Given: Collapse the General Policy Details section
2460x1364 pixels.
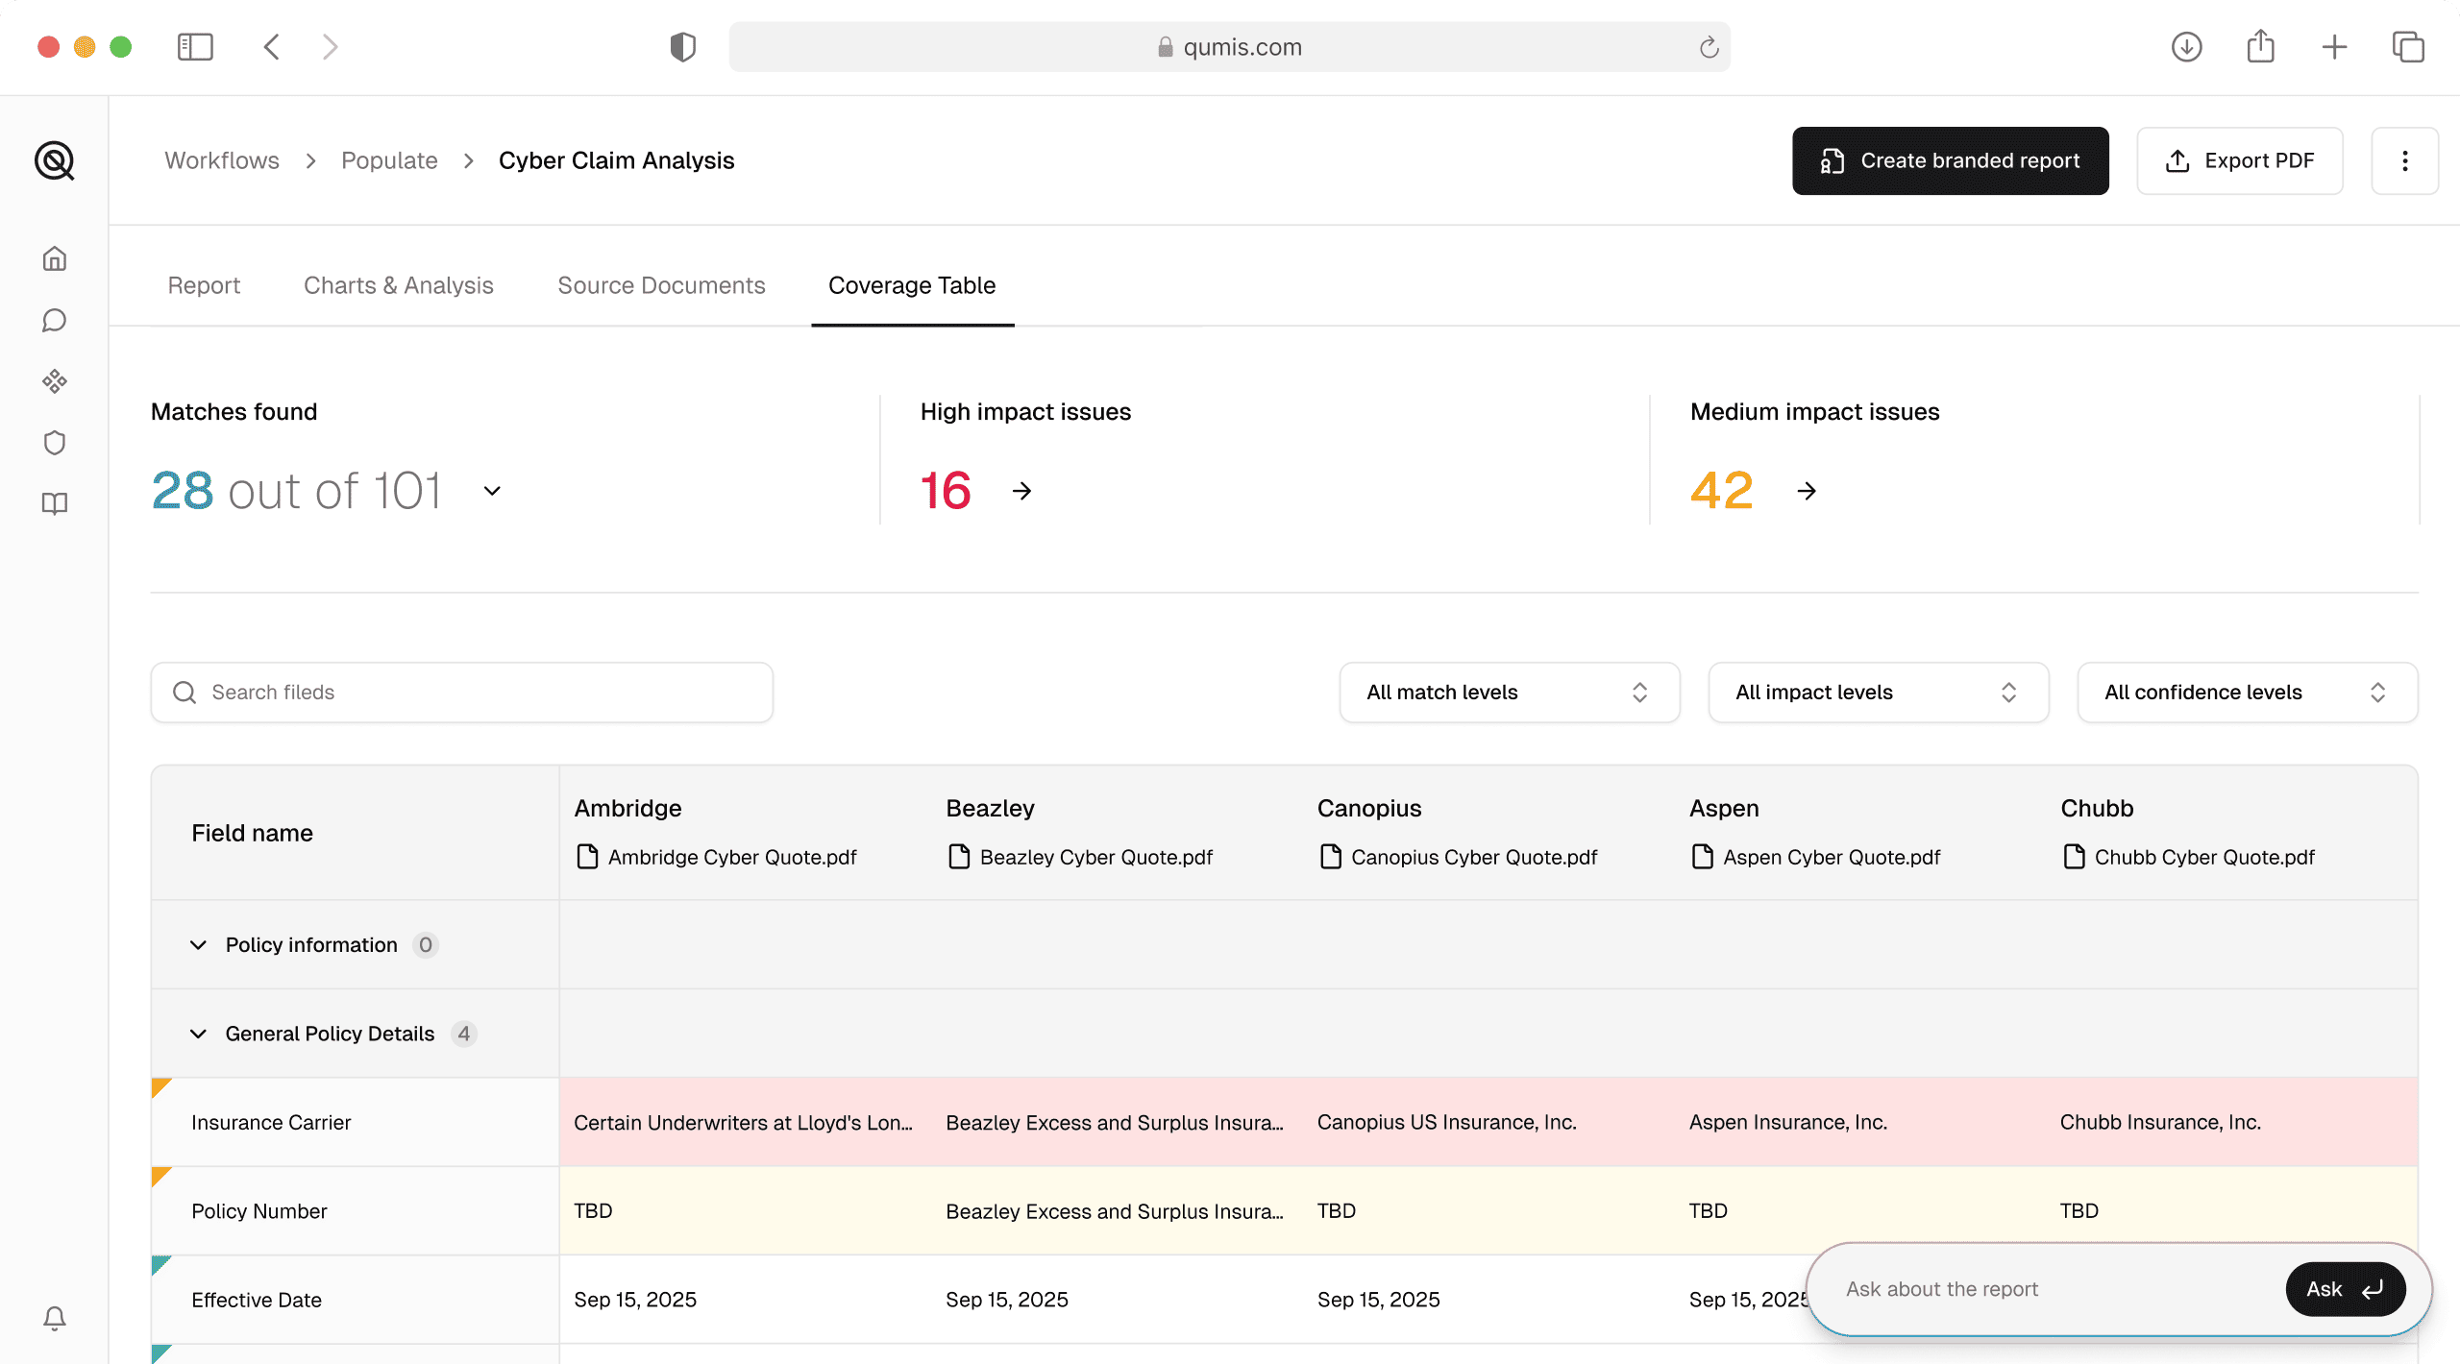Looking at the screenshot, I should click(x=198, y=1034).
